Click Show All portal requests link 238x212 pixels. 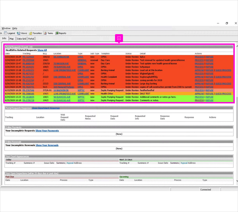(42, 50)
